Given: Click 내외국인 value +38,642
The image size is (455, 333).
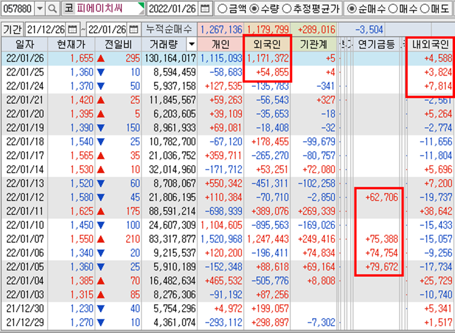Looking at the screenshot, I should click(436, 211).
